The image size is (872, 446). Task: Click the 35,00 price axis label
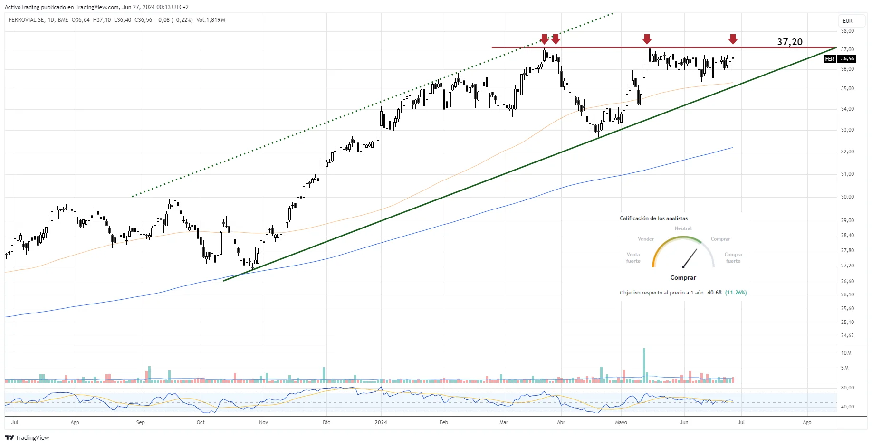(x=847, y=88)
